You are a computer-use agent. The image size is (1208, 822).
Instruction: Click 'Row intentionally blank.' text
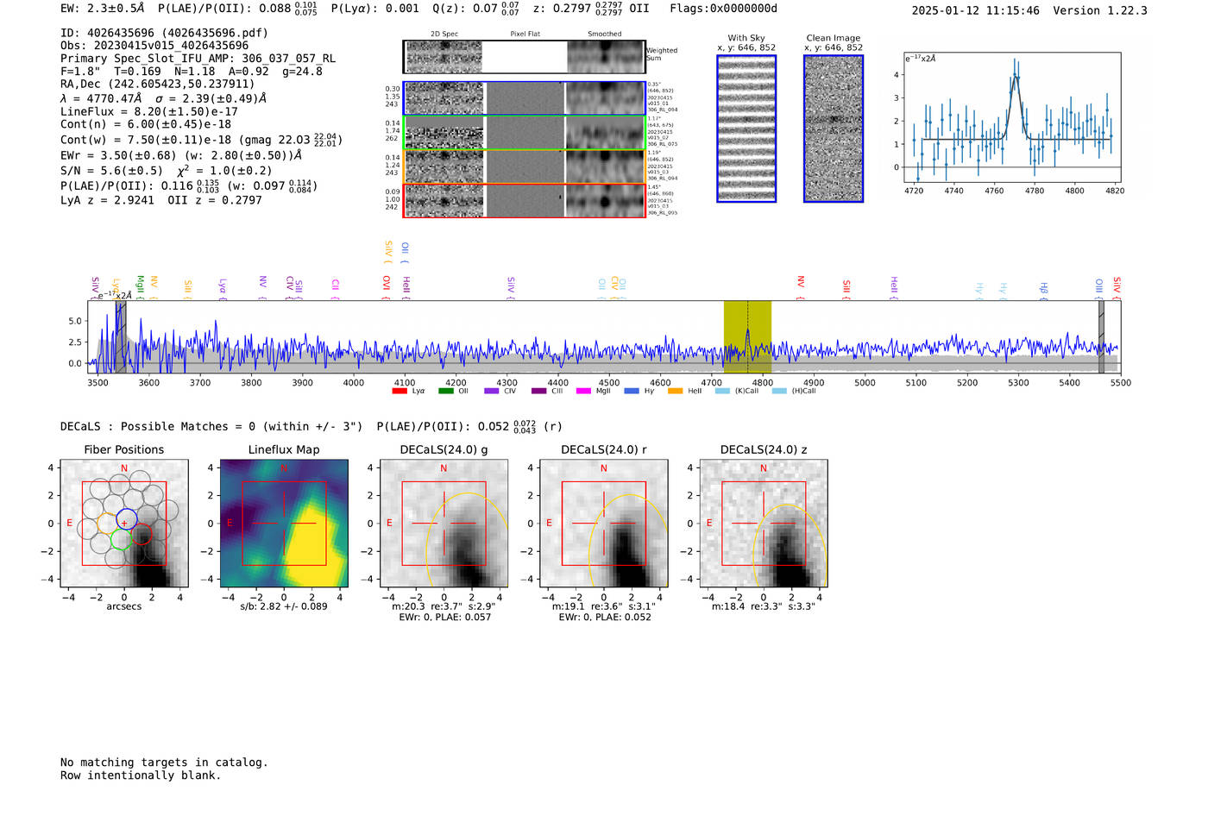pos(141,775)
